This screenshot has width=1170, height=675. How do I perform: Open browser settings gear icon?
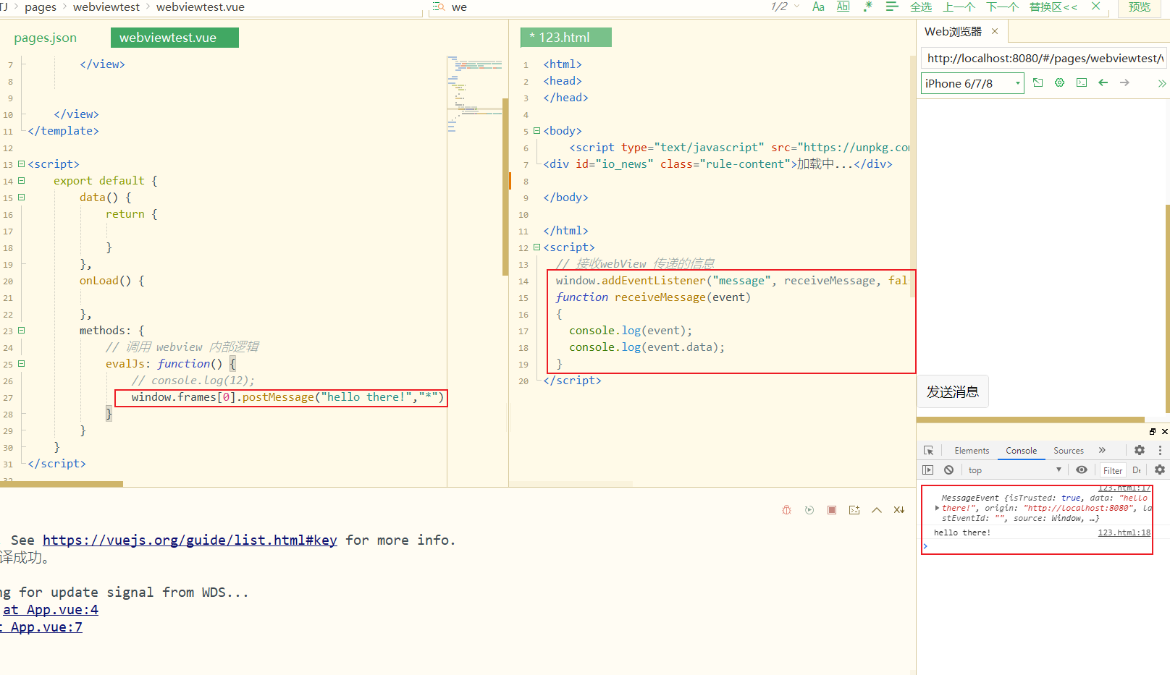point(1059,82)
